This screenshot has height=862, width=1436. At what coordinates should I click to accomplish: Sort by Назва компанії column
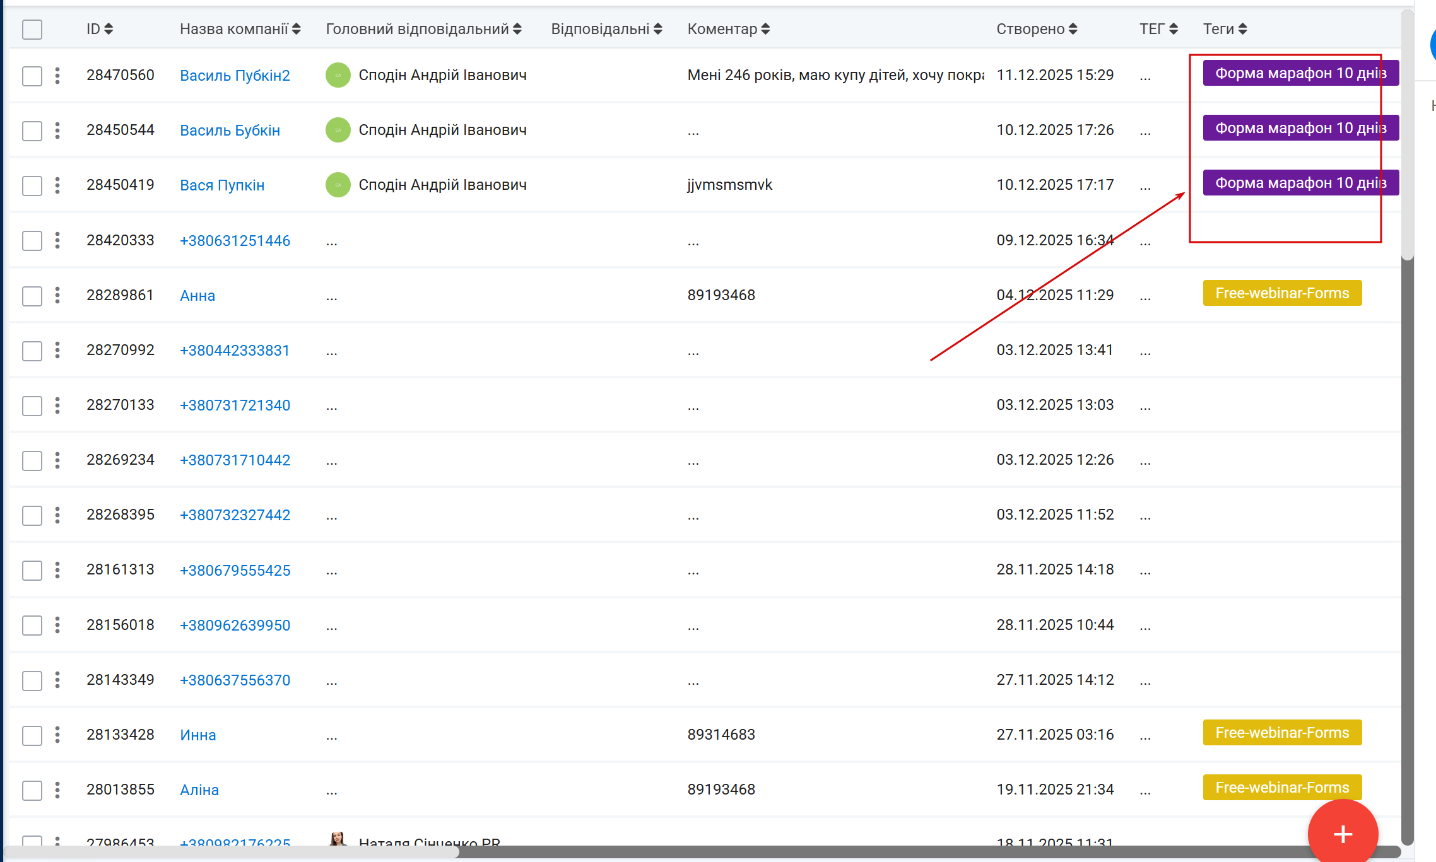(297, 29)
